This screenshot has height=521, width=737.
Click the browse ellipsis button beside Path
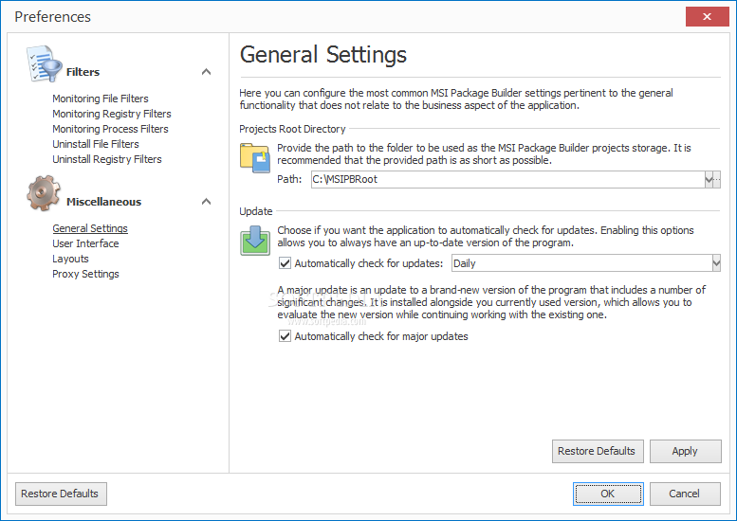coord(717,179)
